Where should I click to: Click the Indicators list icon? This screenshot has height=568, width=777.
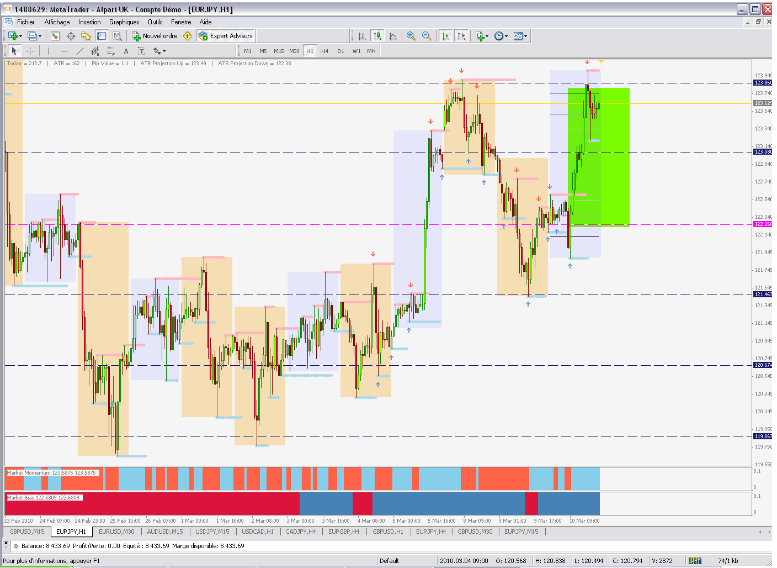click(480, 36)
